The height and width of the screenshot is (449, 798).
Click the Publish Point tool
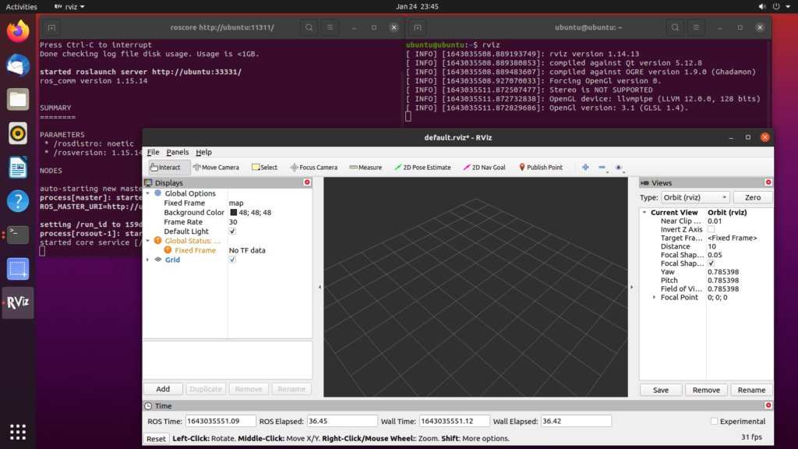[x=540, y=168]
